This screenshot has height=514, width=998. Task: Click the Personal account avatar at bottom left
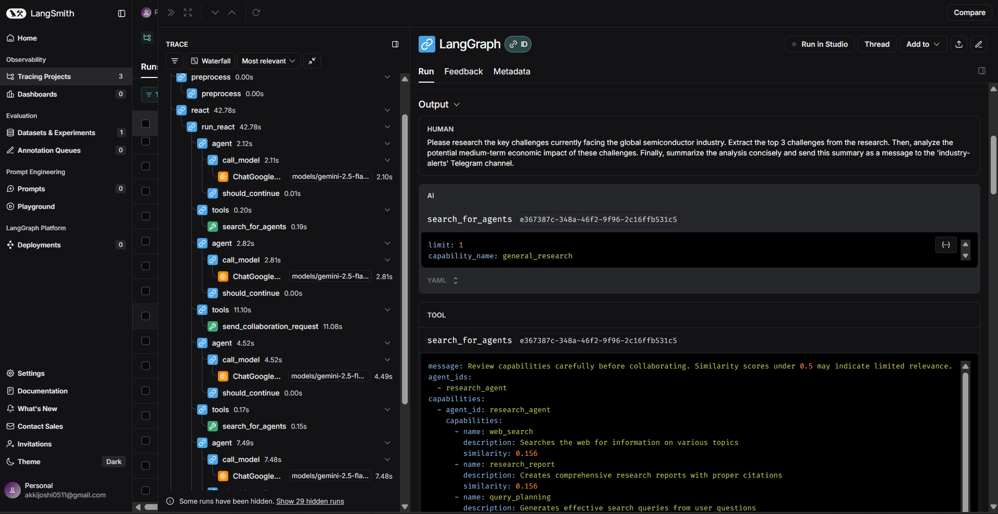(12, 490)
